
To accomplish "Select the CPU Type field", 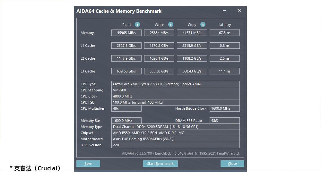I will (175, 84).
